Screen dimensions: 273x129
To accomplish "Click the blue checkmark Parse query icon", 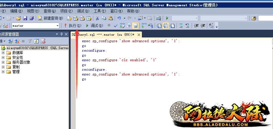I will [x=116, y=26].
